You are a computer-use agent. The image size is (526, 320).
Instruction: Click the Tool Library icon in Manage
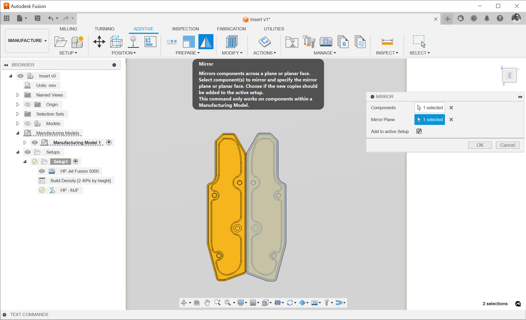[309, 42]
